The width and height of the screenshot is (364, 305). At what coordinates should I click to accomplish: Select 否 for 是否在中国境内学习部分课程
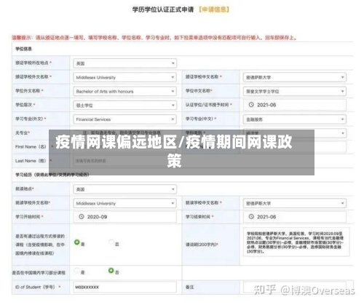[111, 270]
